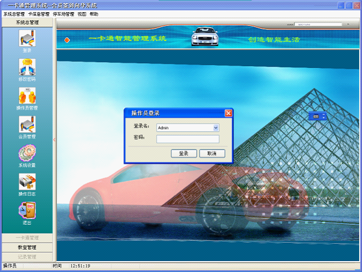Image resolution: width=362 pixels, height=272 pixels.
Task: Collapse the sidebar using splitter arrow
Action: [x=55, y=139]
